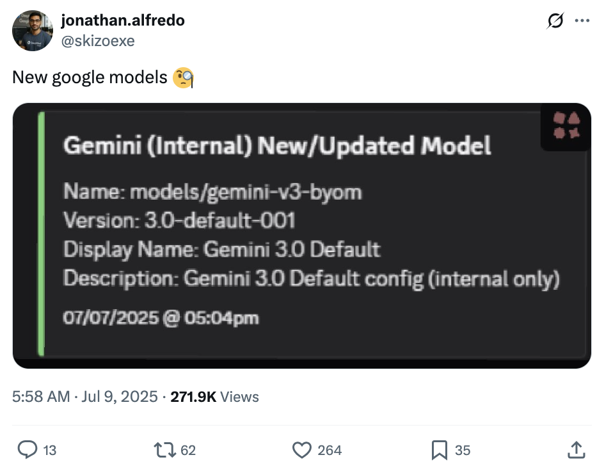
Task: View the 271.9K Views analytics
Action: click(215, 397)
